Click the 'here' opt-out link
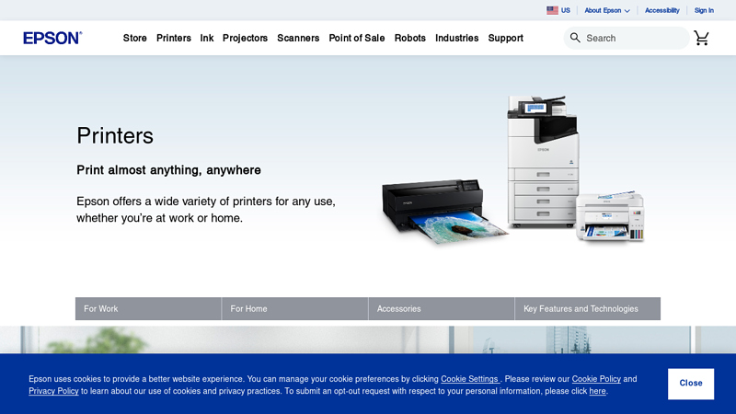 pyautogui.click(x=597, y=391)
